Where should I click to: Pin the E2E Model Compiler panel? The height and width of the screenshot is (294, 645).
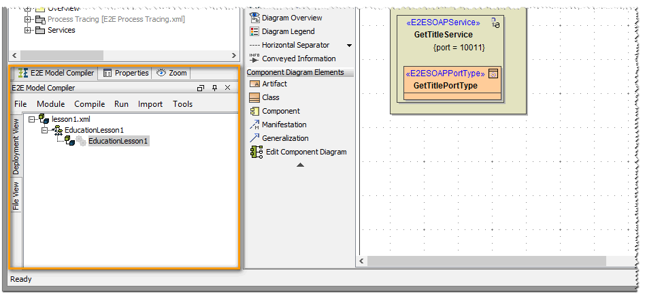(214, 88)
